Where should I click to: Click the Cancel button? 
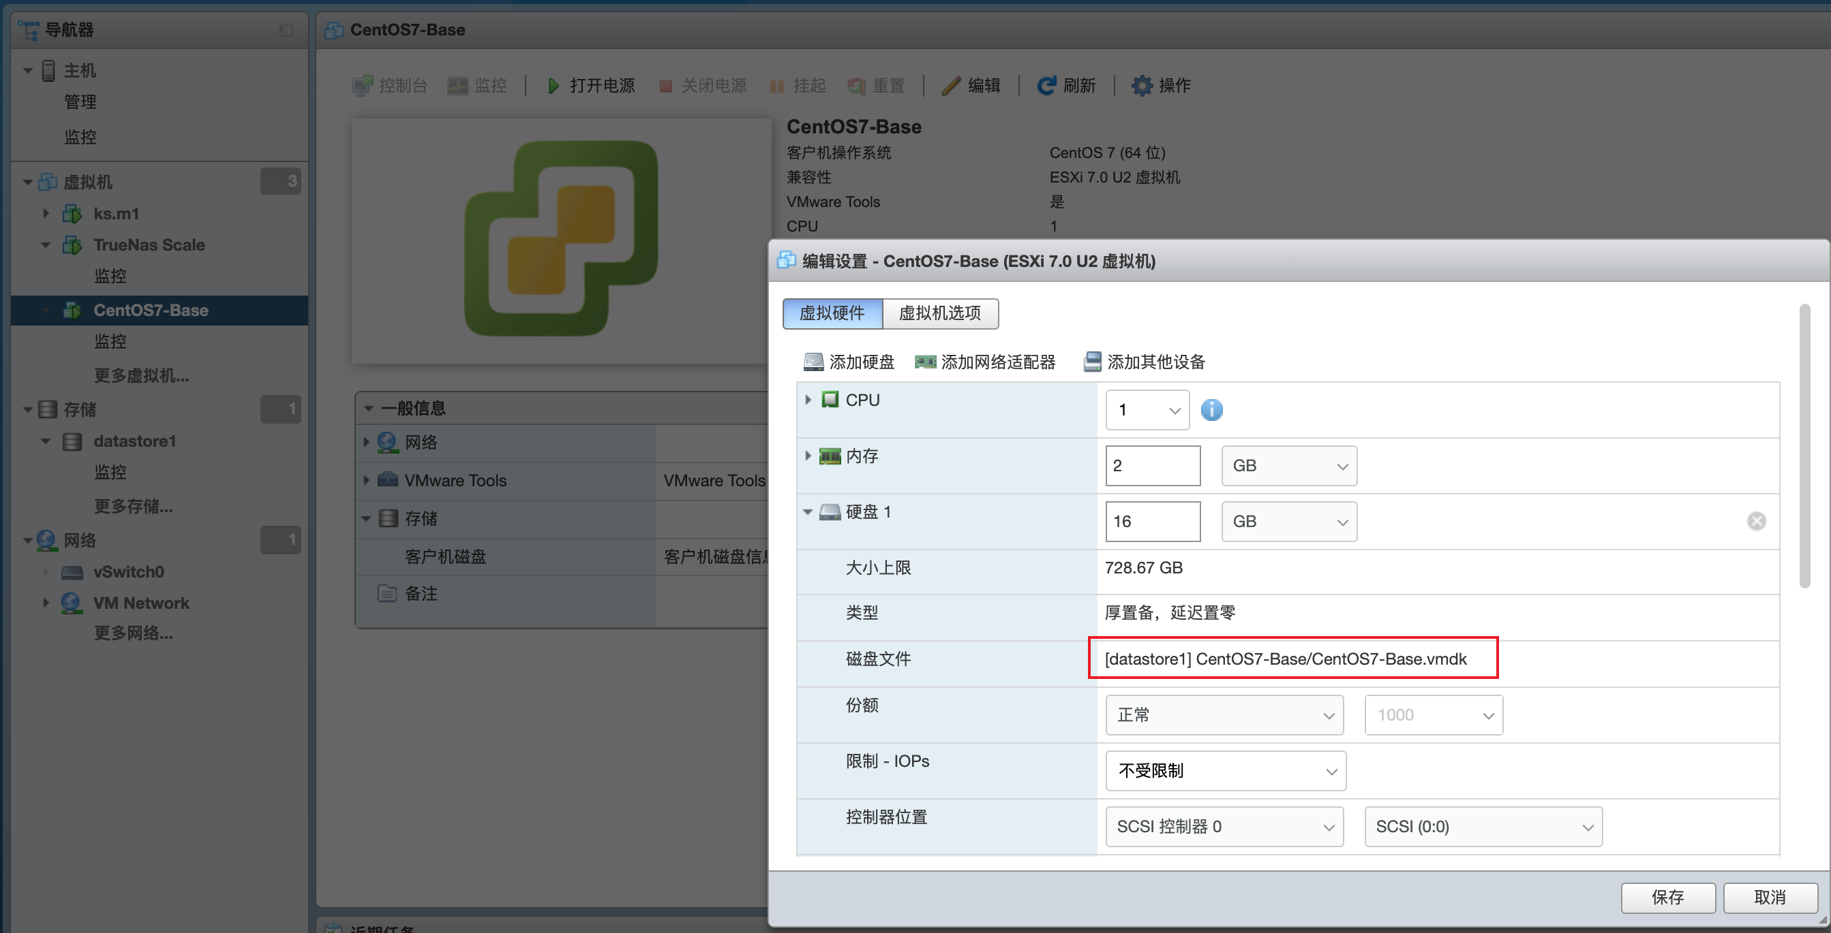tap(1769, 898)
